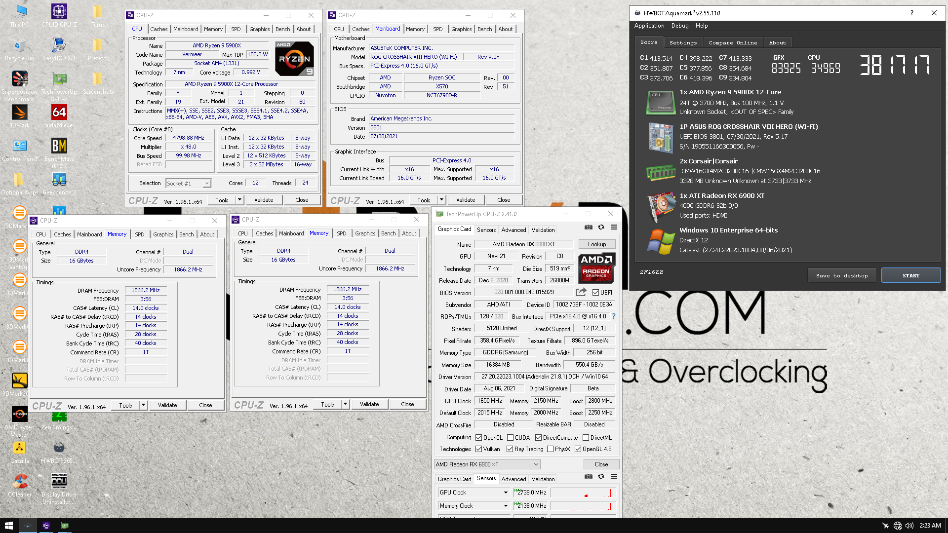Toggle the CUDA checkbox
948x533 pixels.
click(510, 438)
